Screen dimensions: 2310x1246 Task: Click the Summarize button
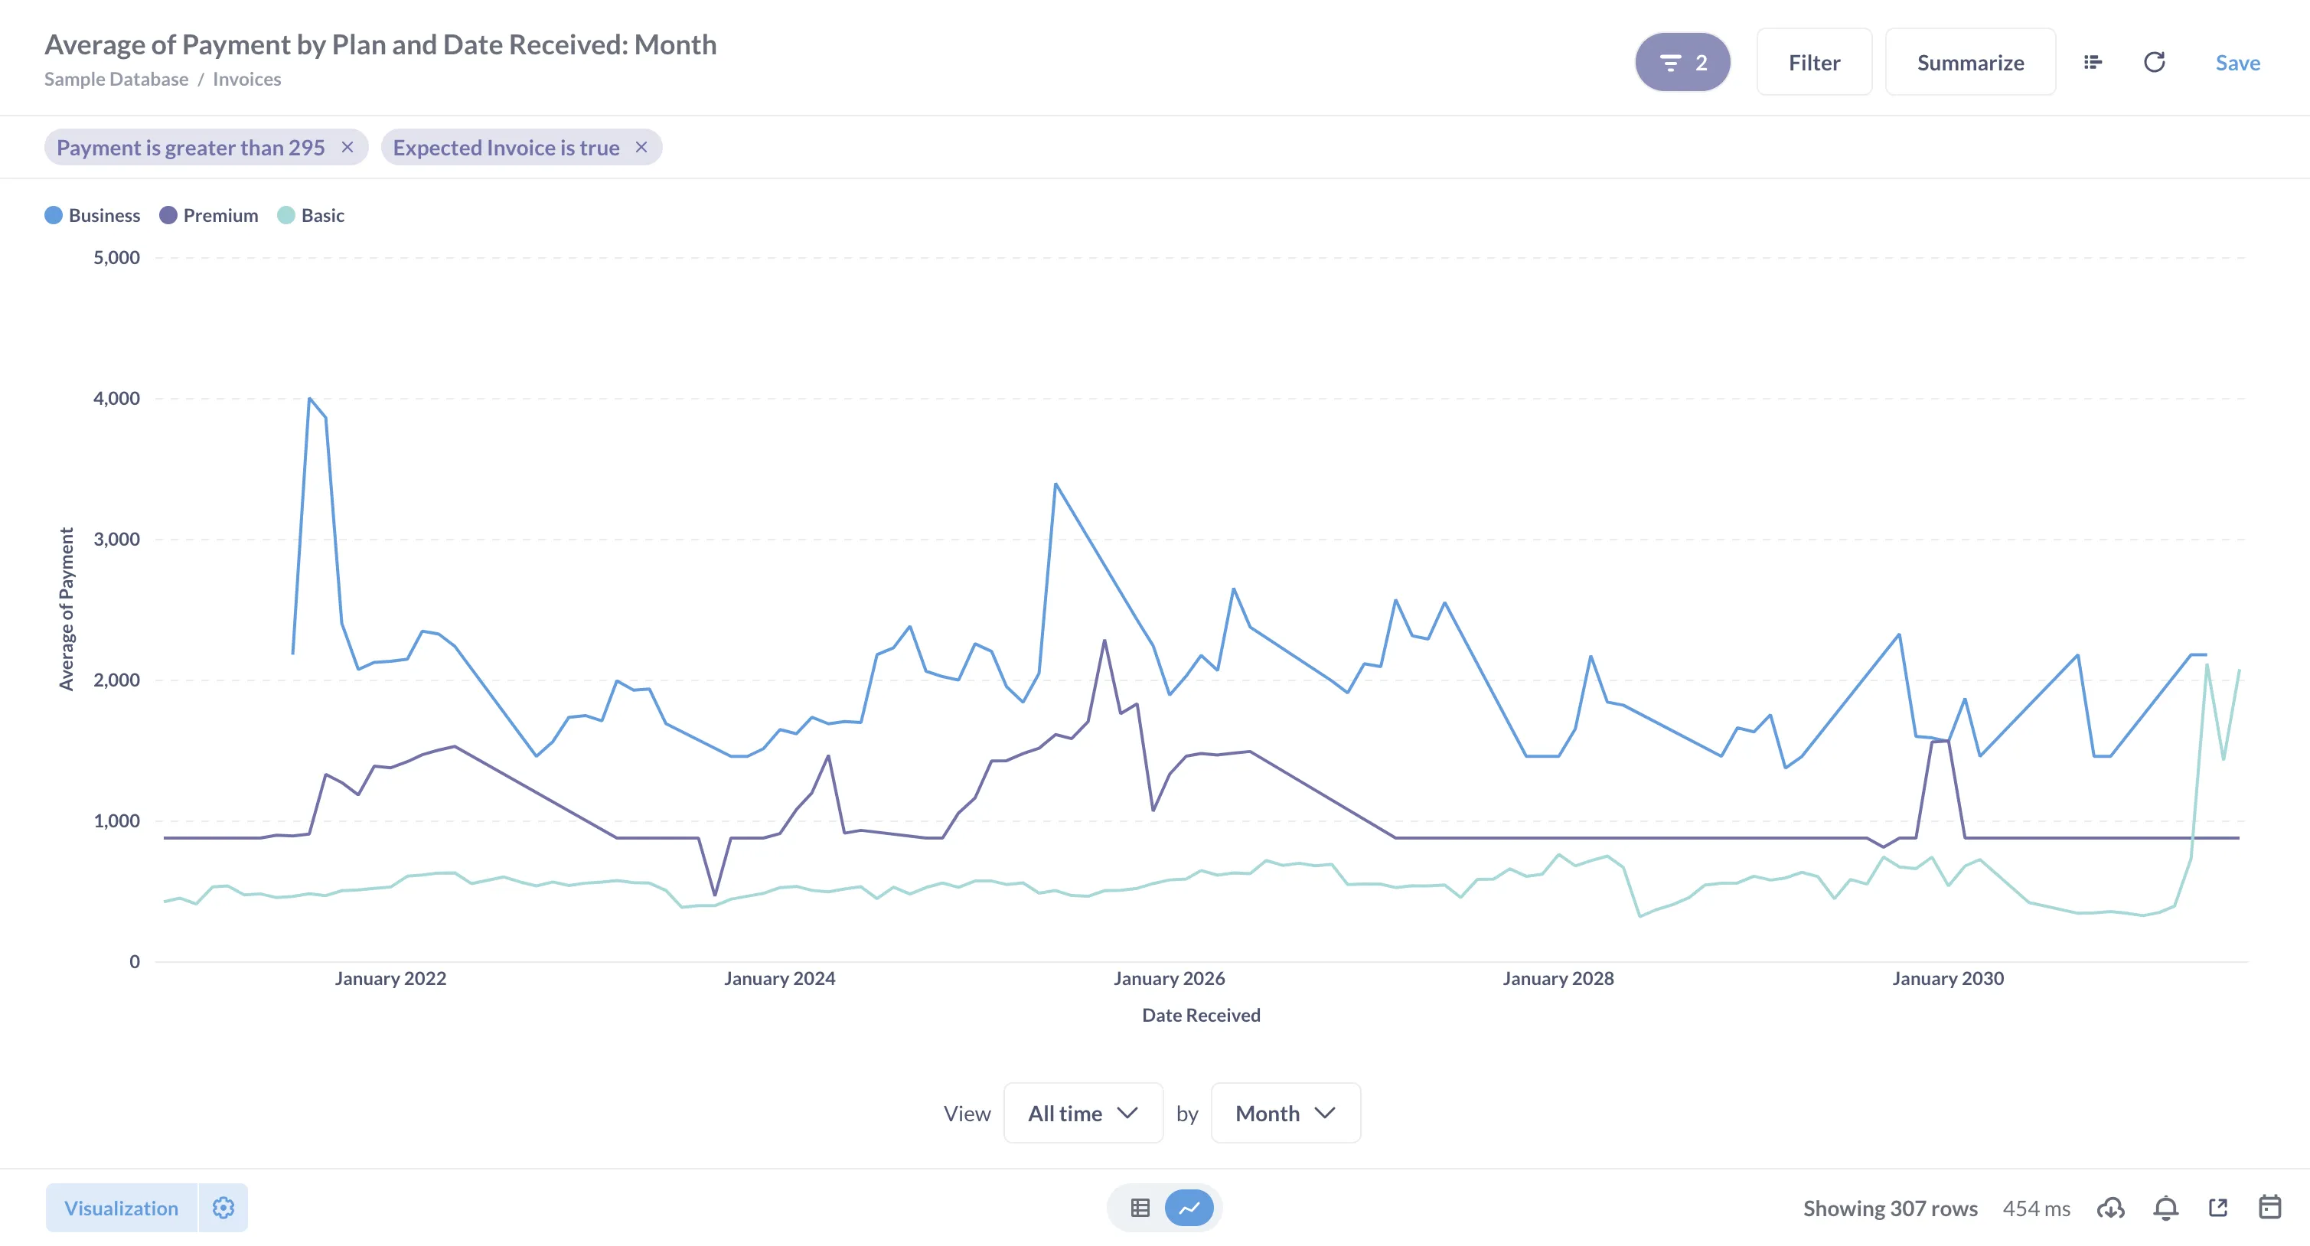1969,63
